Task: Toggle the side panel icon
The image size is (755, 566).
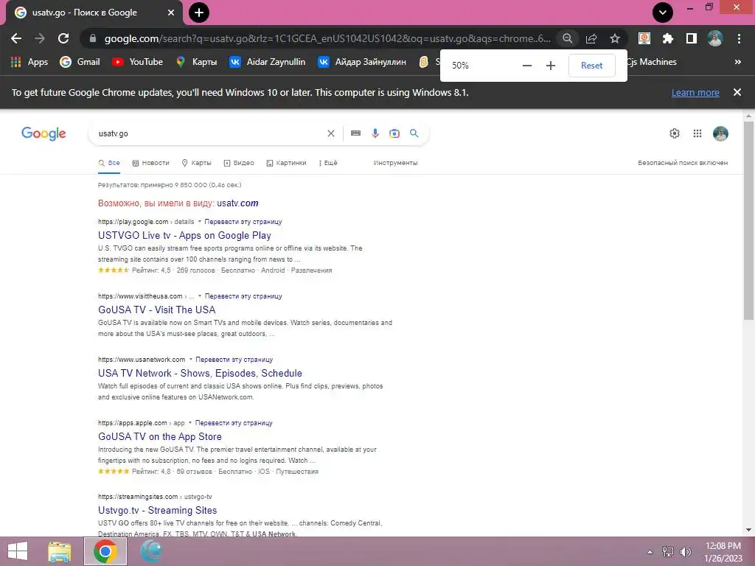Action: tap(692, 38)
